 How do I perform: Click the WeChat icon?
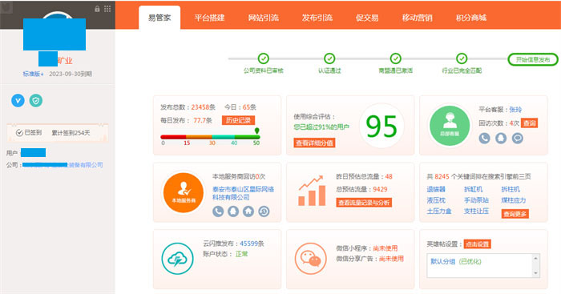[311, 259]
